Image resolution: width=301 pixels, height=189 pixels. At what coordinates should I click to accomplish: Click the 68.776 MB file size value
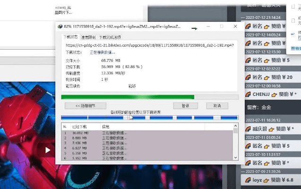click(111, 60)
